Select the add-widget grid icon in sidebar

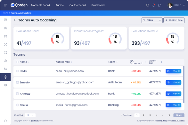[x=5, y=69]
